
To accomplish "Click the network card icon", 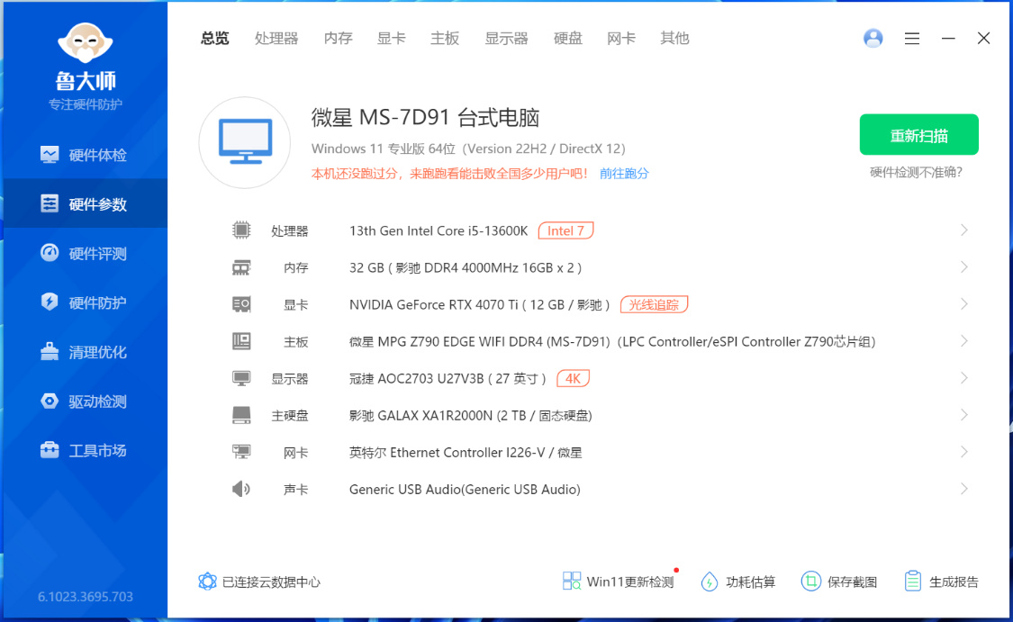I will point(241,452).
